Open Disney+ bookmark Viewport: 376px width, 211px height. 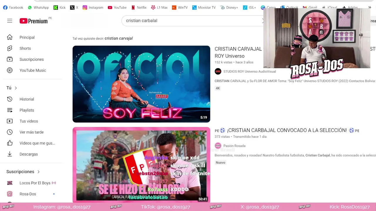pyautogui.click(x=229, y=7)
